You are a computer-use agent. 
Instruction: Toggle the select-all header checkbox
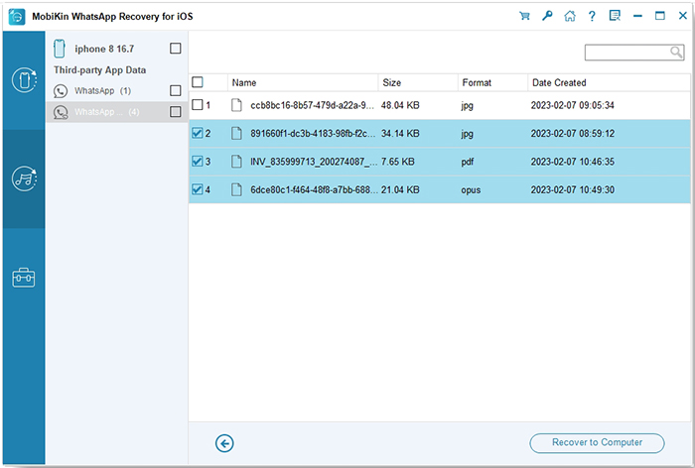click(x=198, y=82)
